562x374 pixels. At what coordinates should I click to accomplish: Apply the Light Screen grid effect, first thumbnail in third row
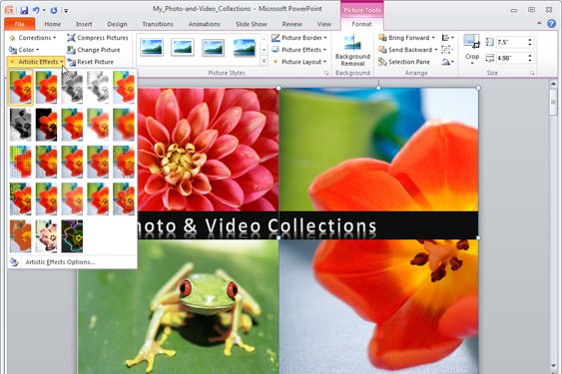pos(21,162)
